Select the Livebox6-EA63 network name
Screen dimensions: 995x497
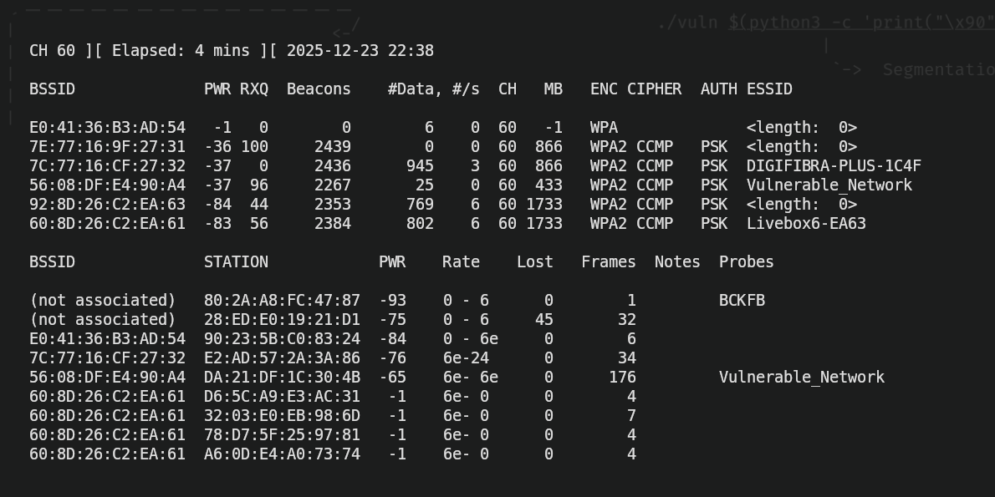(x=806, y=224)
